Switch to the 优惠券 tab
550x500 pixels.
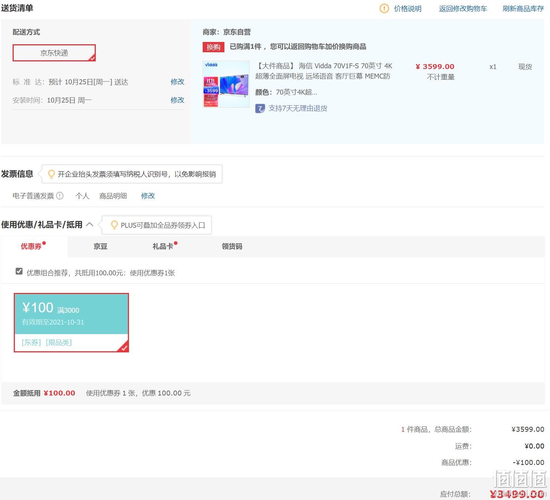[x=31, y=246]
